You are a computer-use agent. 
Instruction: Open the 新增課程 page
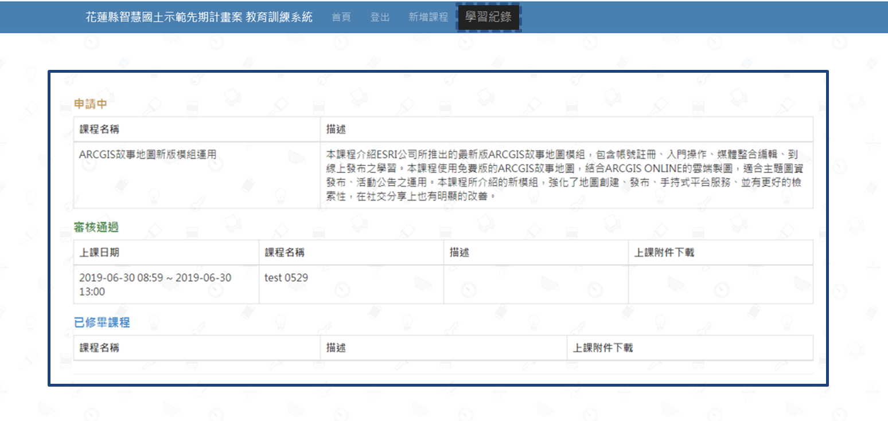click(x=428, y=17)
